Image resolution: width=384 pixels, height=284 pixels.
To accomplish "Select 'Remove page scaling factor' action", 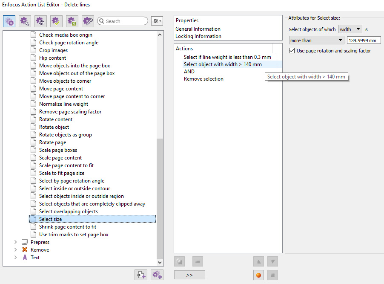I will [x=70, y=112].
